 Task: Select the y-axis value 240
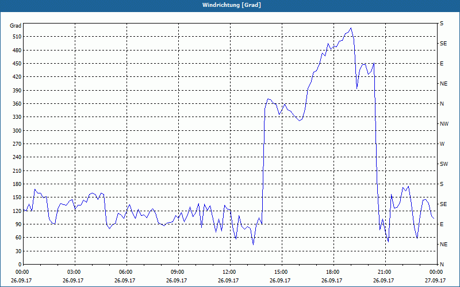coord(17,157)
